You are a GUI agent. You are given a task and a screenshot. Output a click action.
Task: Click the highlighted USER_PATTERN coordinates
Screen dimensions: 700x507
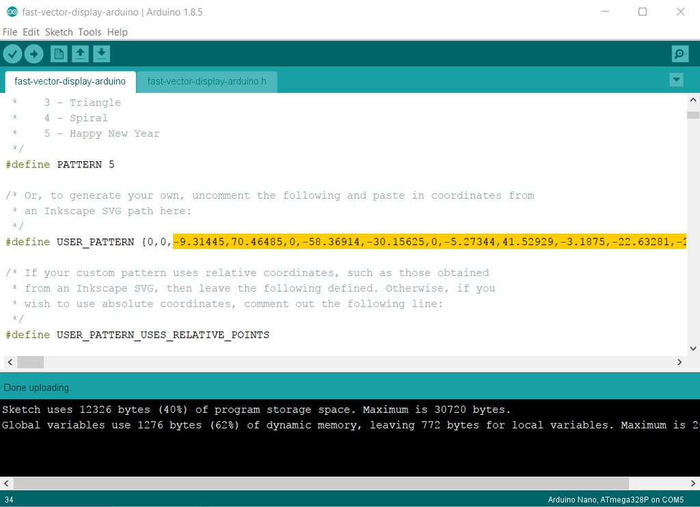click(429, 242)
